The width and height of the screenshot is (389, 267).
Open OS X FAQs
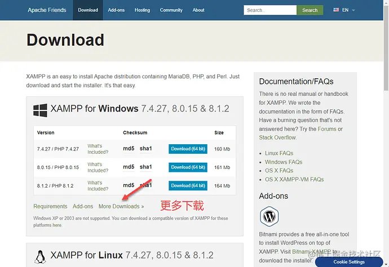coord(279,171)
